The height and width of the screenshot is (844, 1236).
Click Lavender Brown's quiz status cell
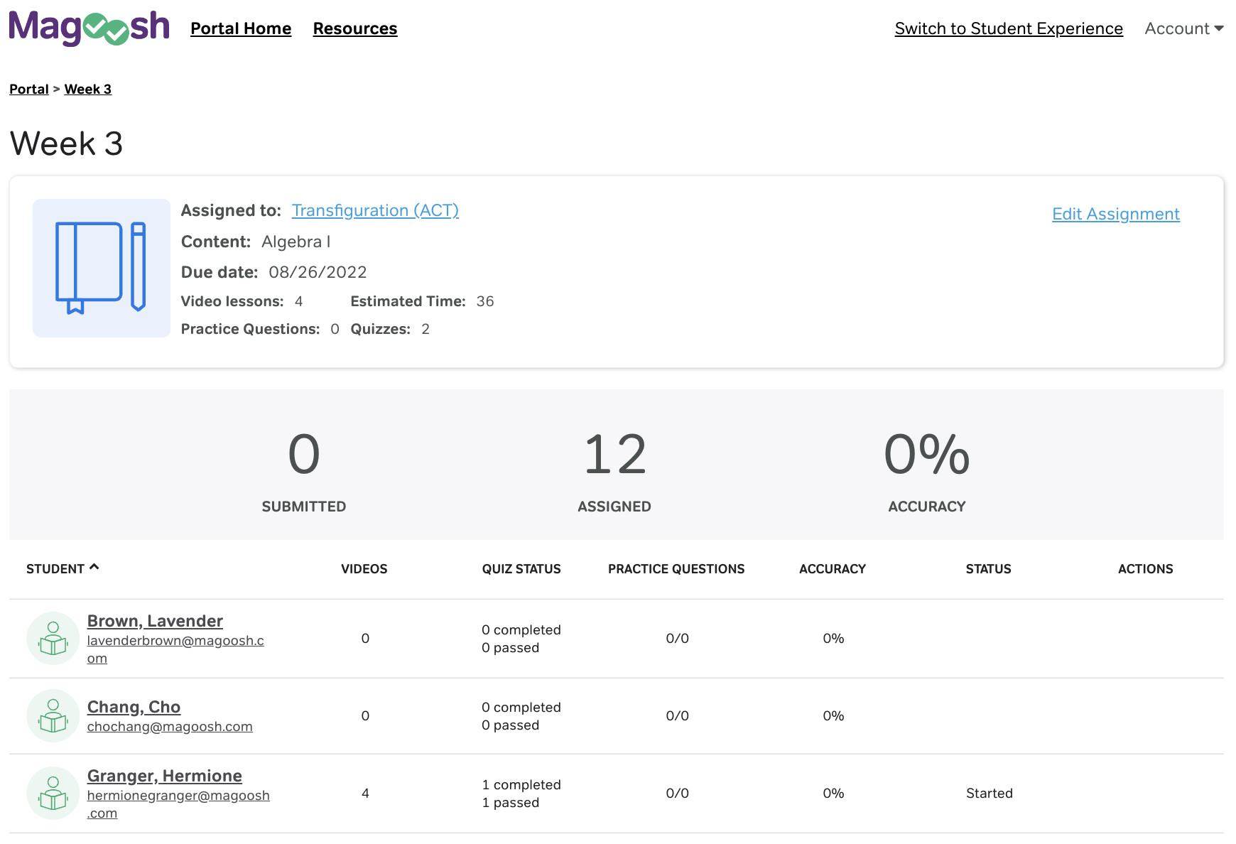coord(521,639)
